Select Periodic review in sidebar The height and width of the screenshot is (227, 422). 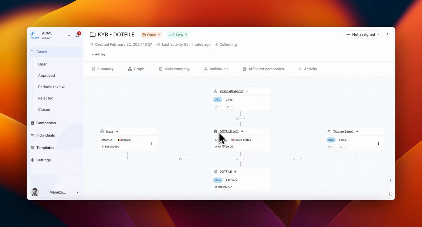click(51, 87)
